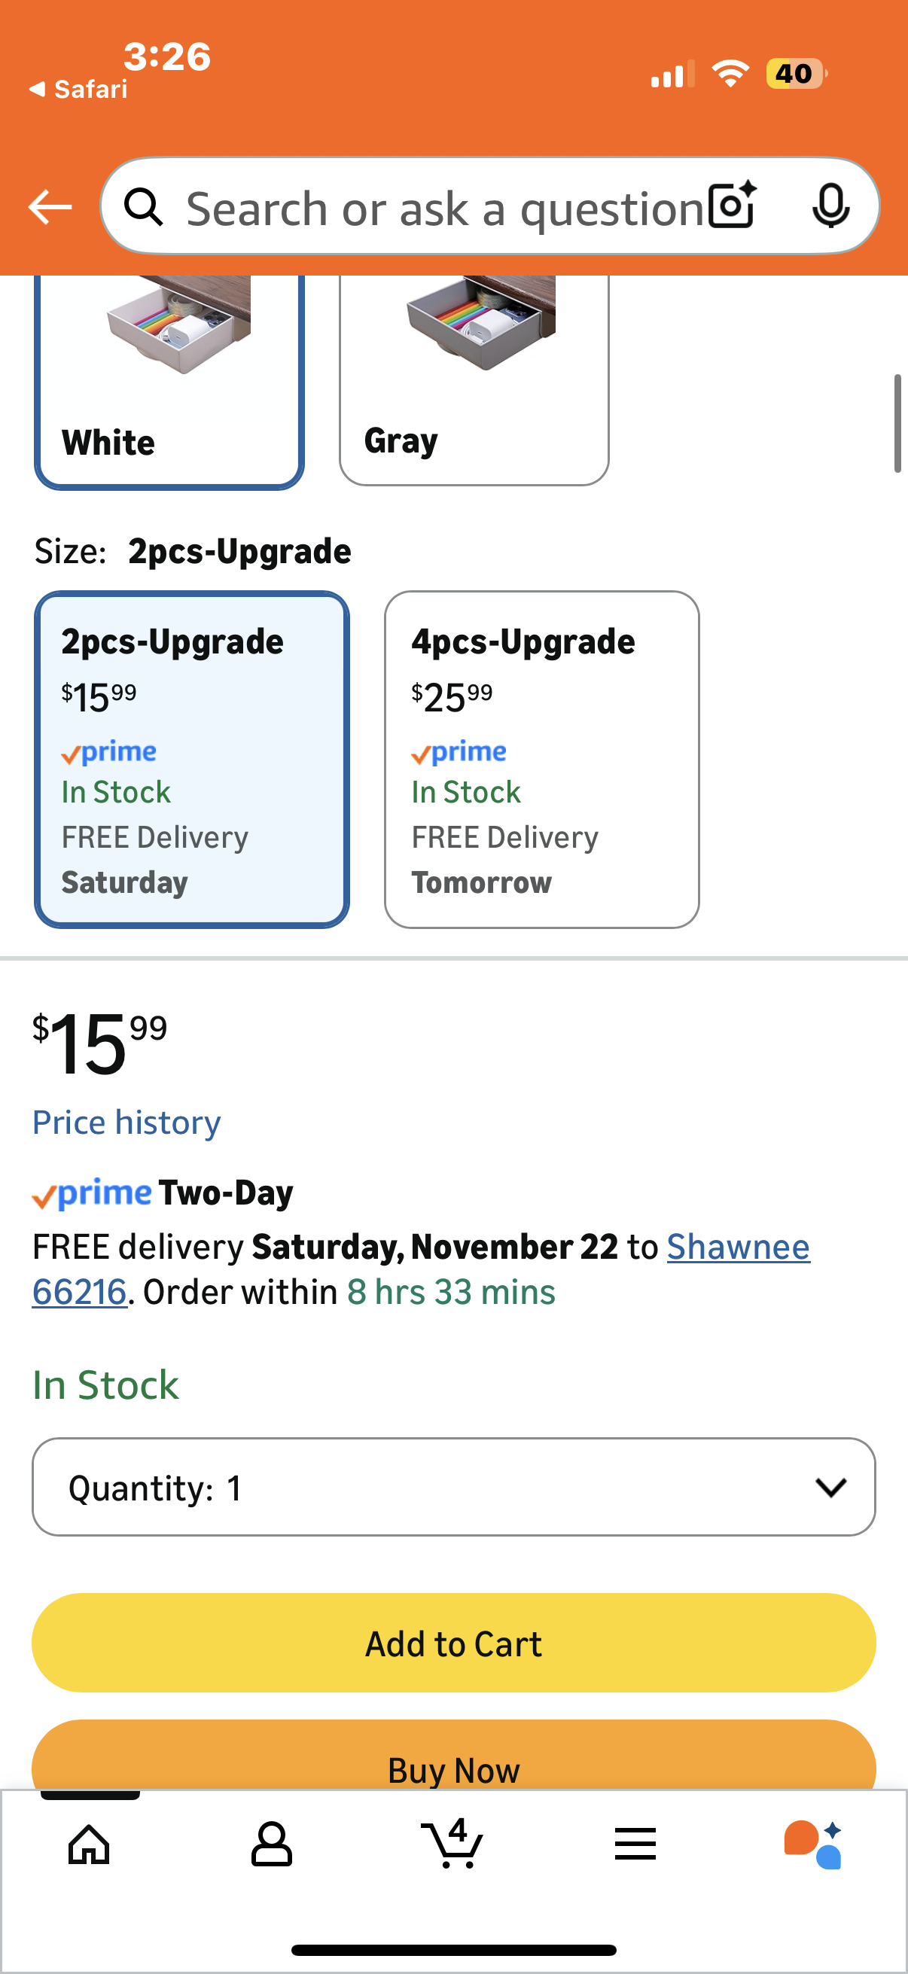This screenshot has width=908, height=1974.
Task: Open the Price history link
Action: pyautogui.click(x=126, y=1123)
